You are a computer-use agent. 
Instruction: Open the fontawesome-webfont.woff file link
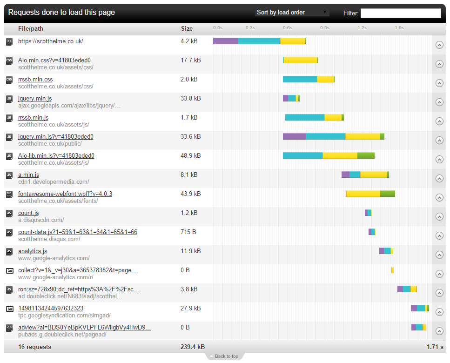coord(65,194)
